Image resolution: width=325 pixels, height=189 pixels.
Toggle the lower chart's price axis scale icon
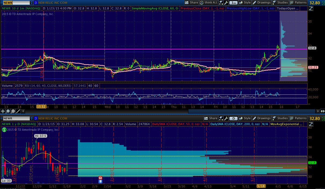coord(311,124)
